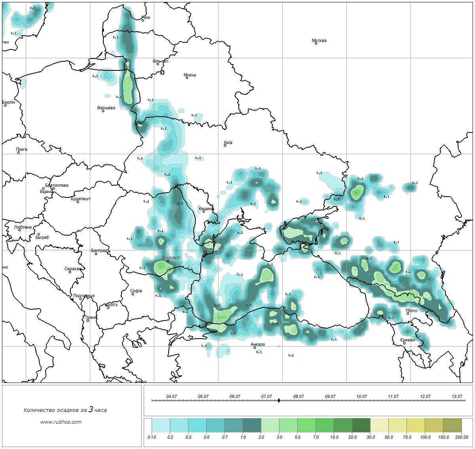
Task: Choose the 08.07 timeline date label
Action: pyautogui.click(x=298, y=396)
